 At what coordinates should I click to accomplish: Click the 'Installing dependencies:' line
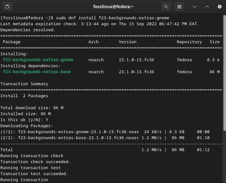[x=30, y=66]
